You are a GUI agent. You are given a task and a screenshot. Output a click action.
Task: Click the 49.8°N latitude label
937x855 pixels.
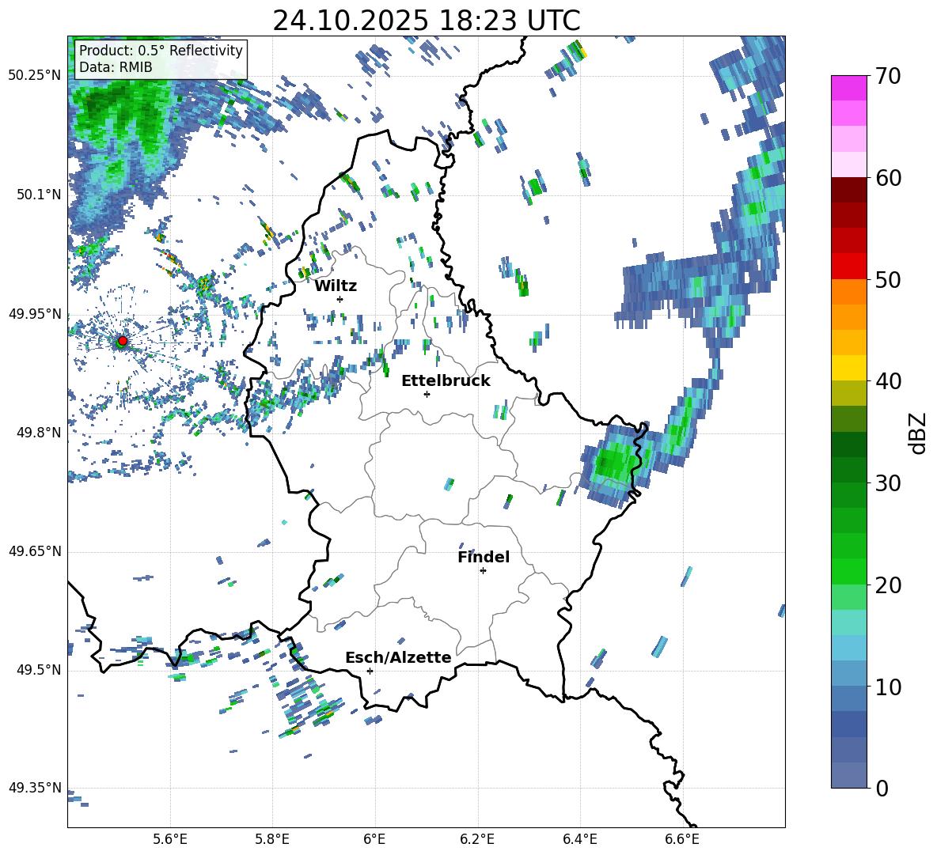[x=39, y=433]
